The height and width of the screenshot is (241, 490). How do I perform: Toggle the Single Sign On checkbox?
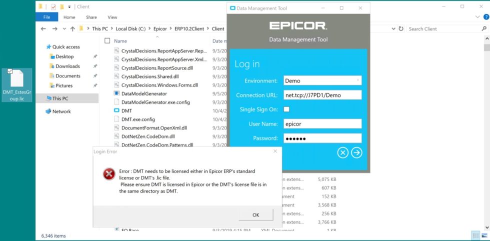pyautogui.click(x=286, y=109)
